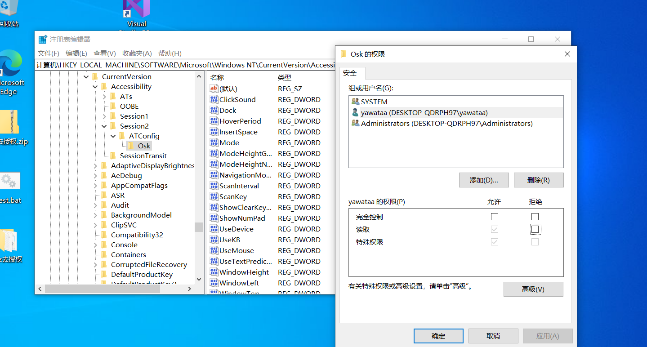Expand the ATs tree node
This screenshot has height=347, width=647.
pos(104,97)
